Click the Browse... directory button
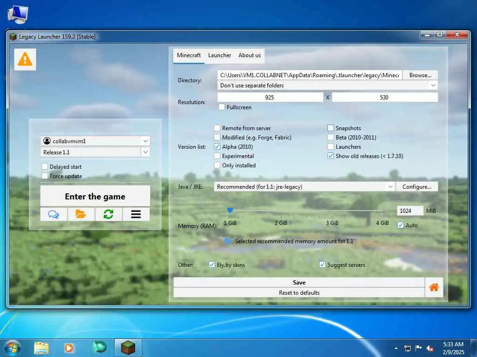 click(x=420, y=75)
